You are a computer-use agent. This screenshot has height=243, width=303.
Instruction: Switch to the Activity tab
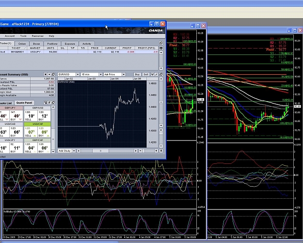[87, 44]
